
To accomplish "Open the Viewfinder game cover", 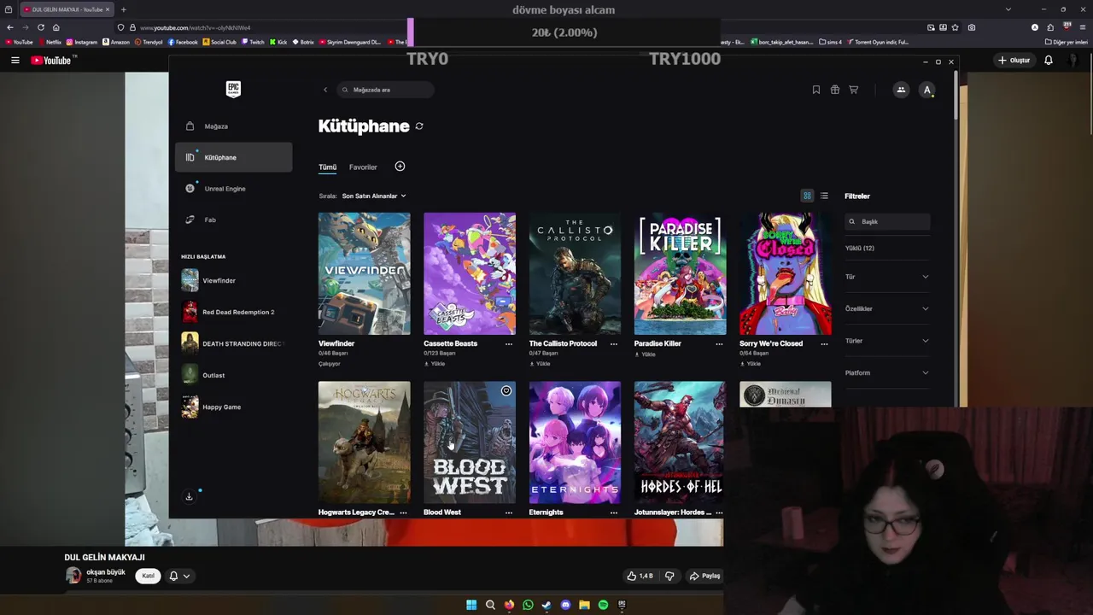I will 365,273.
